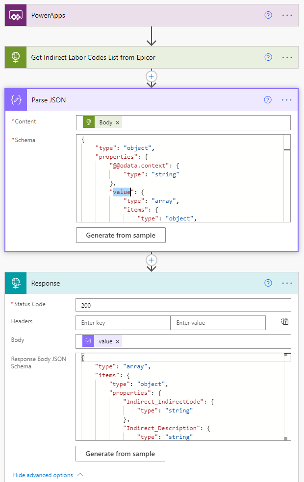This screenshot has height=482, width=304.
Task: Remove the Body token from Content
Action: (118, 122)
